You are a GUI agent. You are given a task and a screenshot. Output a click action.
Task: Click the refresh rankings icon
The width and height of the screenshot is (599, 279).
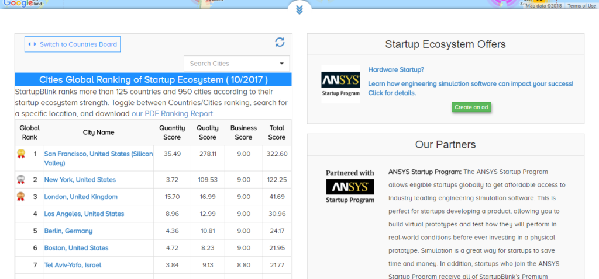pyautogui.click(x=280, y=42)
